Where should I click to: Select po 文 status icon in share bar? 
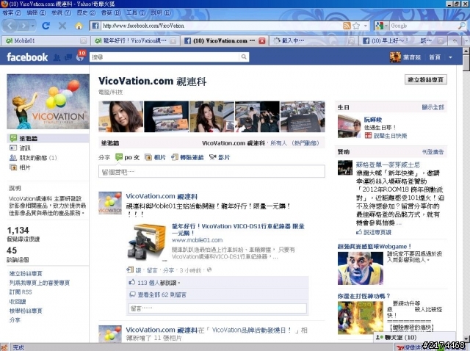119,157
